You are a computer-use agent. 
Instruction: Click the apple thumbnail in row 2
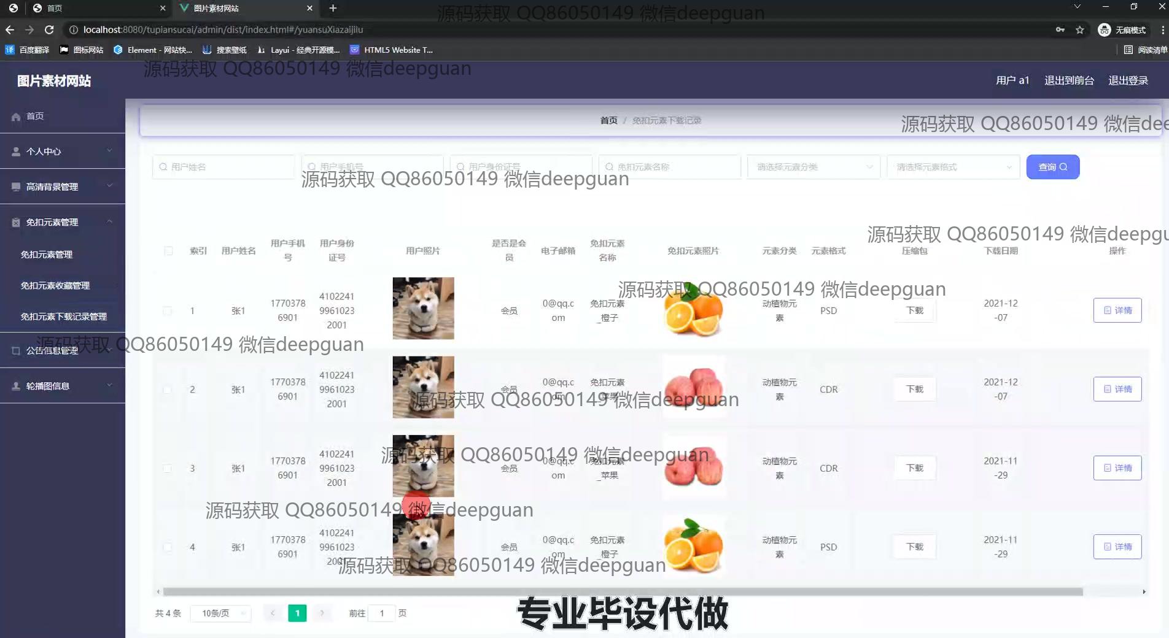click(x=694, y=388)
